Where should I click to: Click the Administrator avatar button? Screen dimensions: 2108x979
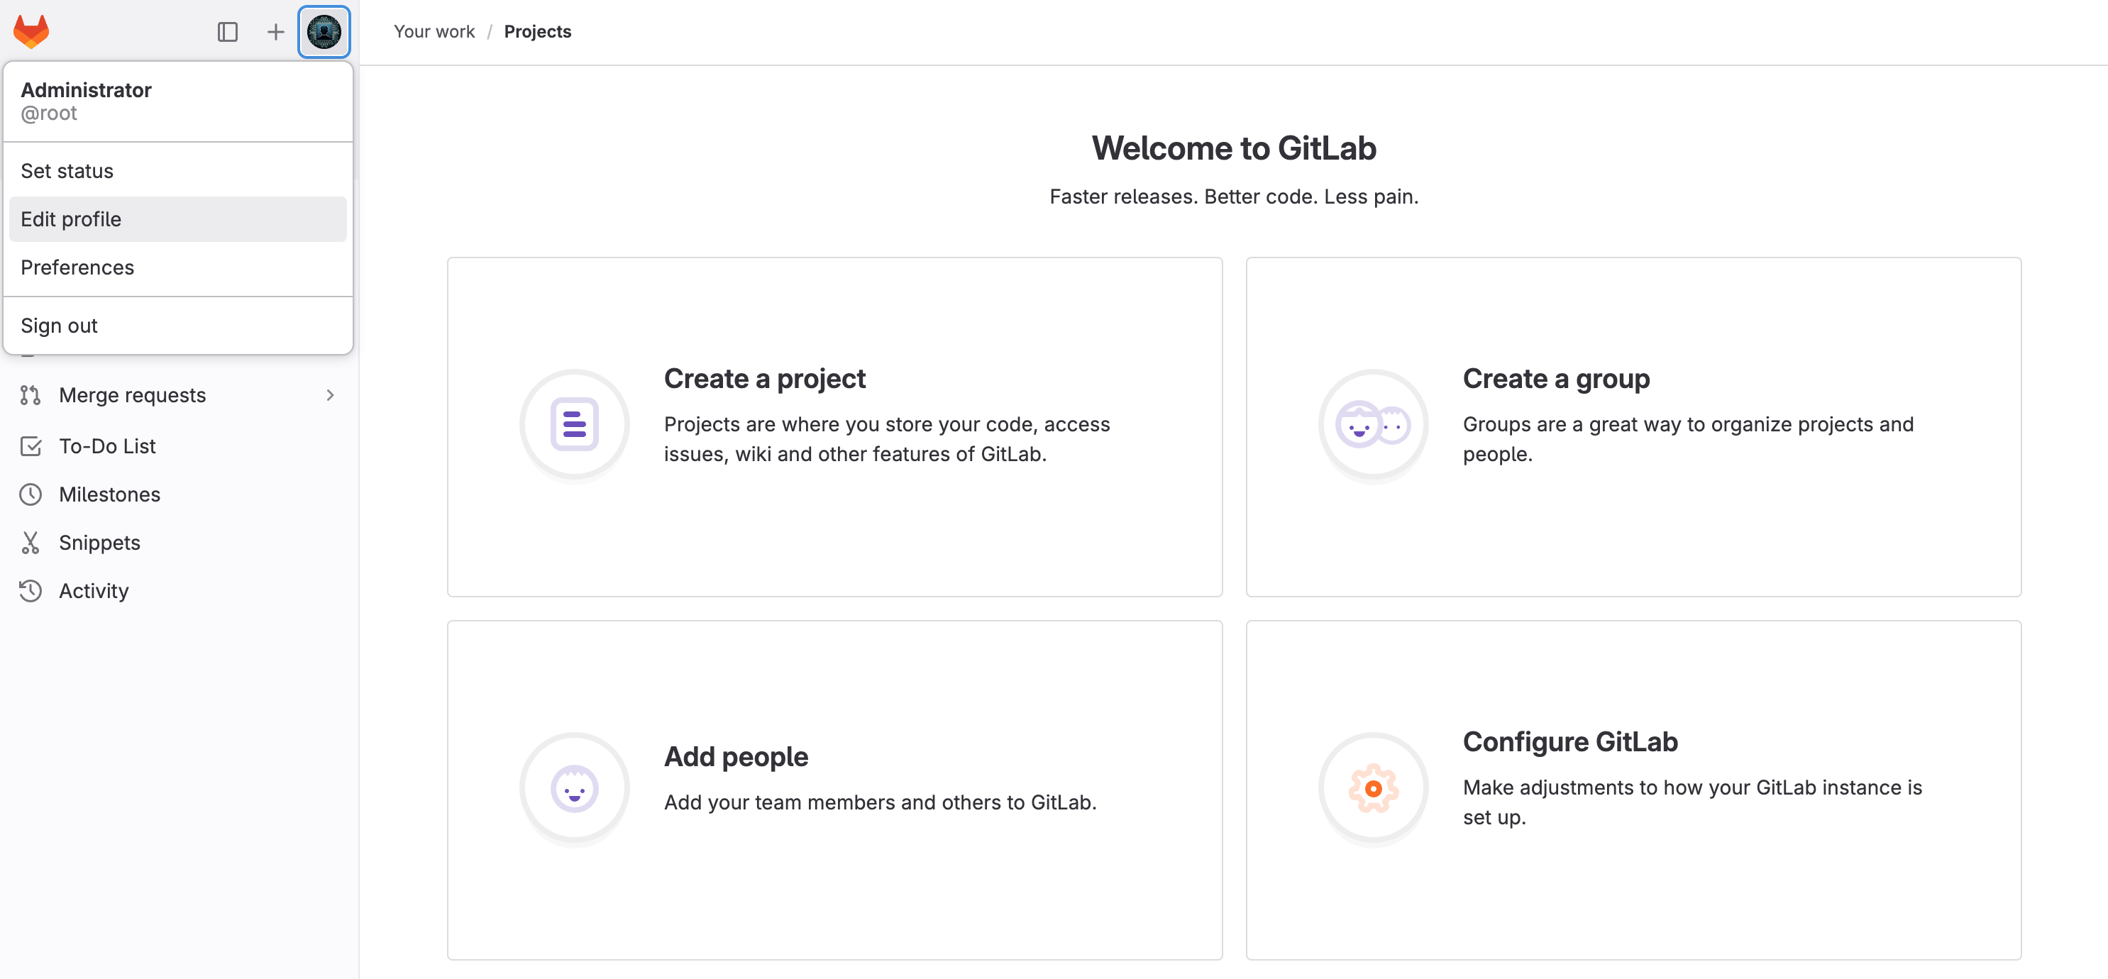(x=324, y=32)
